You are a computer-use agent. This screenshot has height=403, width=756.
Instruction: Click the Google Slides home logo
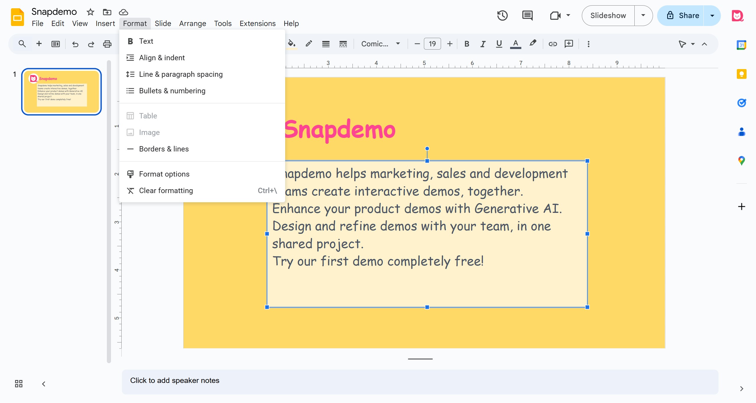(17, 17)
